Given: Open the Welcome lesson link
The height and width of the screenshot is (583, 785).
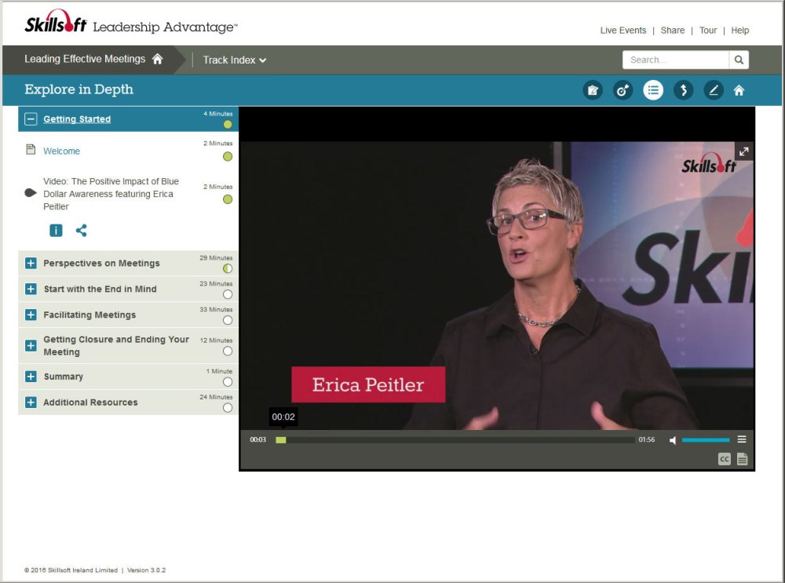Looking at the screenshot, I should pyautogui.click(x=61, y=151).
